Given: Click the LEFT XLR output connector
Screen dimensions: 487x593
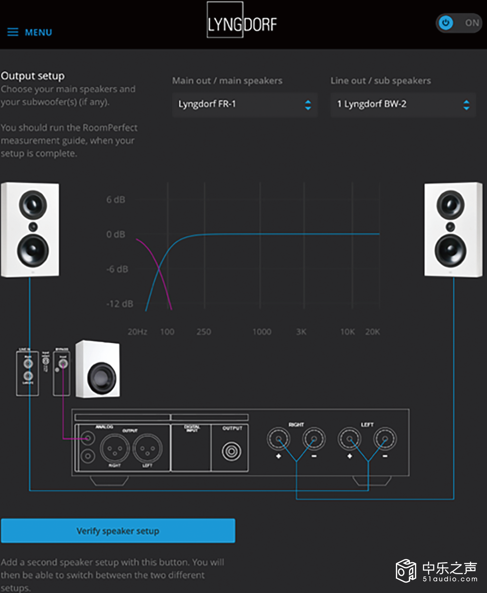Looking at the screenshot, I should coord(147,448).
